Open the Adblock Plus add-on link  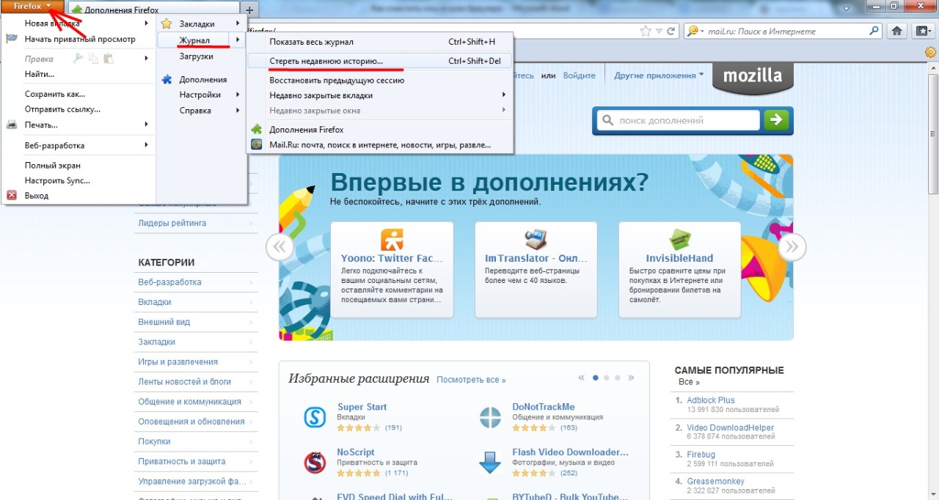click(x=710, y=400)
